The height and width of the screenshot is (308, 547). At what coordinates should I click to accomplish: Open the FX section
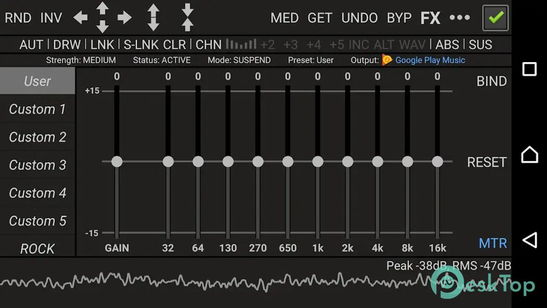(431, 18)
